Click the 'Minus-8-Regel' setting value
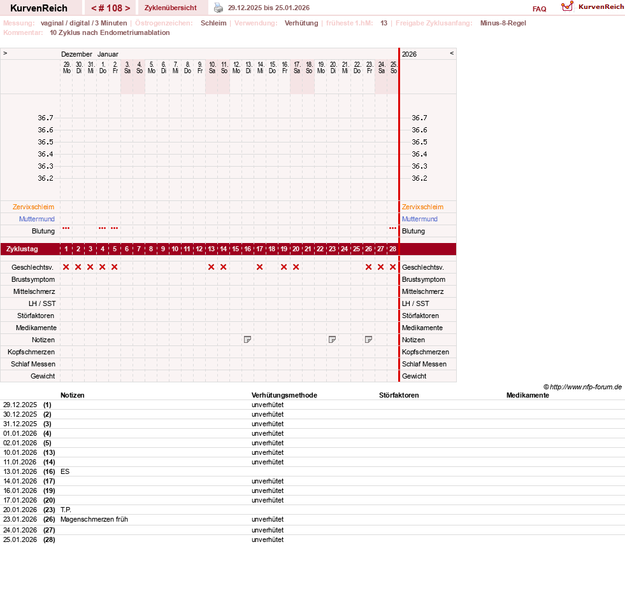This screenshot has width=625, height=598. [x=503, y=23]
